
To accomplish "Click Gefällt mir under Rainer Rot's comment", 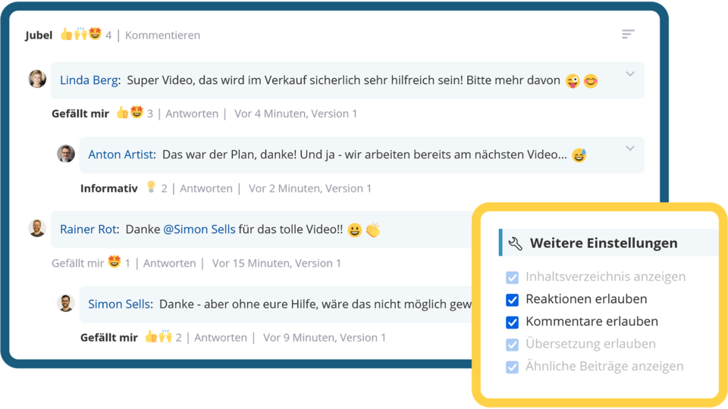I will [x=77, y=263].
